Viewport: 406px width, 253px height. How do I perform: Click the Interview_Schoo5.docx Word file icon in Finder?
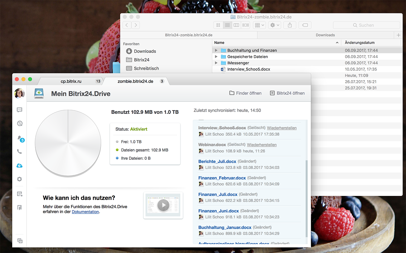click(x=223, y=69)
